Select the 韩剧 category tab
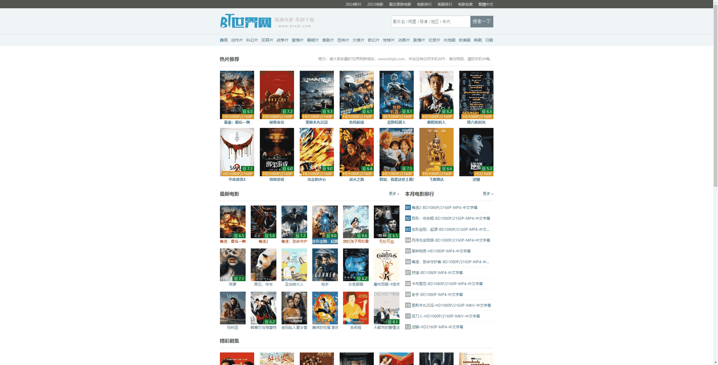This screenshot has width=718, height=365. tap(478, 40)
